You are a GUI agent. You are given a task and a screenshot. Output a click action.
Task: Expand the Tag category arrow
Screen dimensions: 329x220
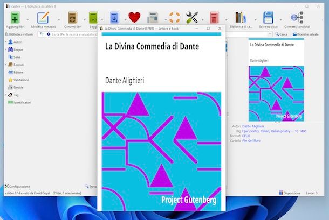(5, 95)
